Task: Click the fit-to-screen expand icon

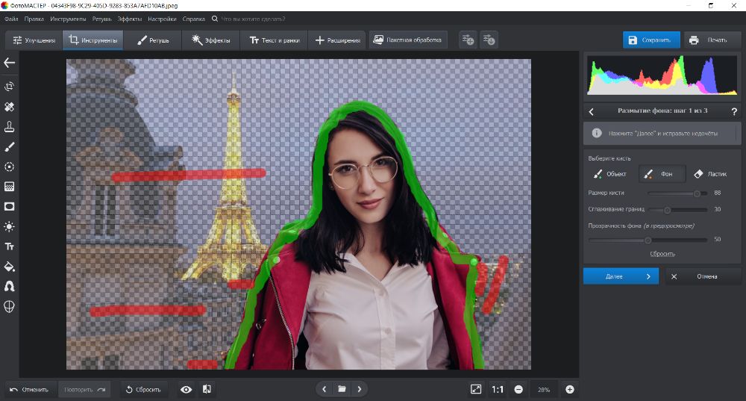Action: coord(476,389)
